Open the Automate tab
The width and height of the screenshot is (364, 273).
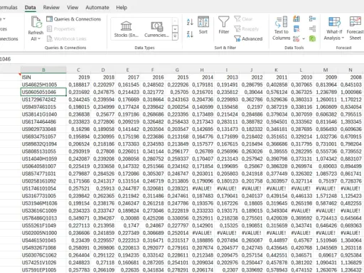pyautogui.click(x=97, y=8)
